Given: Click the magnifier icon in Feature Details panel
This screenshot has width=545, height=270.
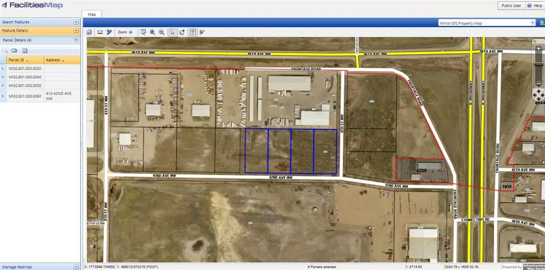Looking at the screenshot, I should (6, 50).
